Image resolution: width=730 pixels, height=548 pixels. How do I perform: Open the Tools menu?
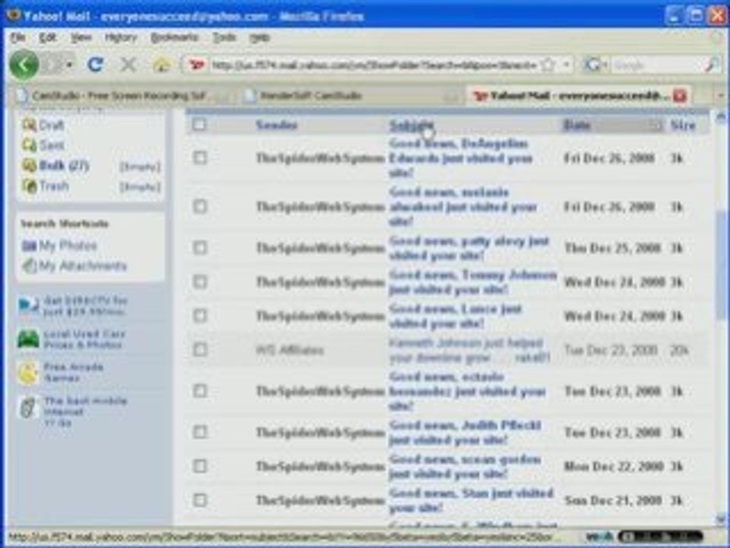click(x=224, y=37)
